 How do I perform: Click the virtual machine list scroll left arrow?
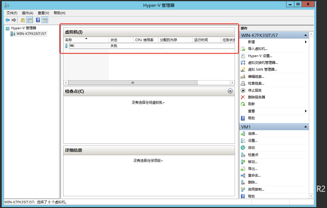coord(66,83)
